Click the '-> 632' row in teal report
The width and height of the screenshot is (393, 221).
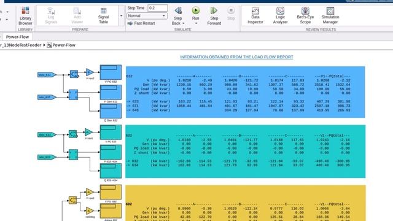tap(238, 161)
